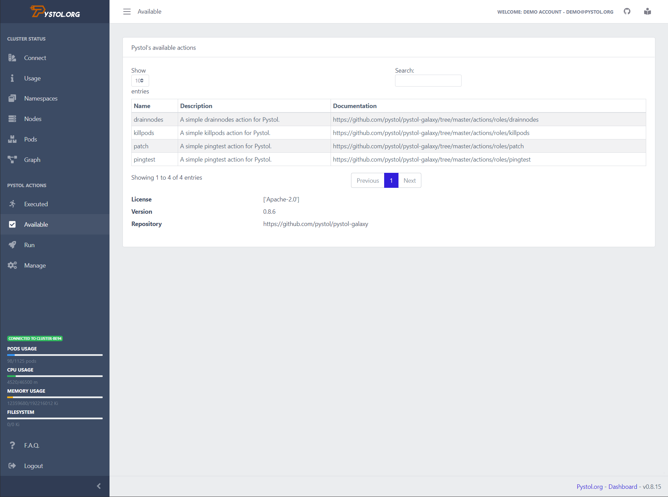Open the drainnodes documentation GitHub link
The width and height of the screenshot is (668, 497).
[436, 120]
